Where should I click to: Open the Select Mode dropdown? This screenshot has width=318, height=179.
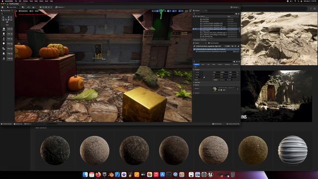coord(12,7)
